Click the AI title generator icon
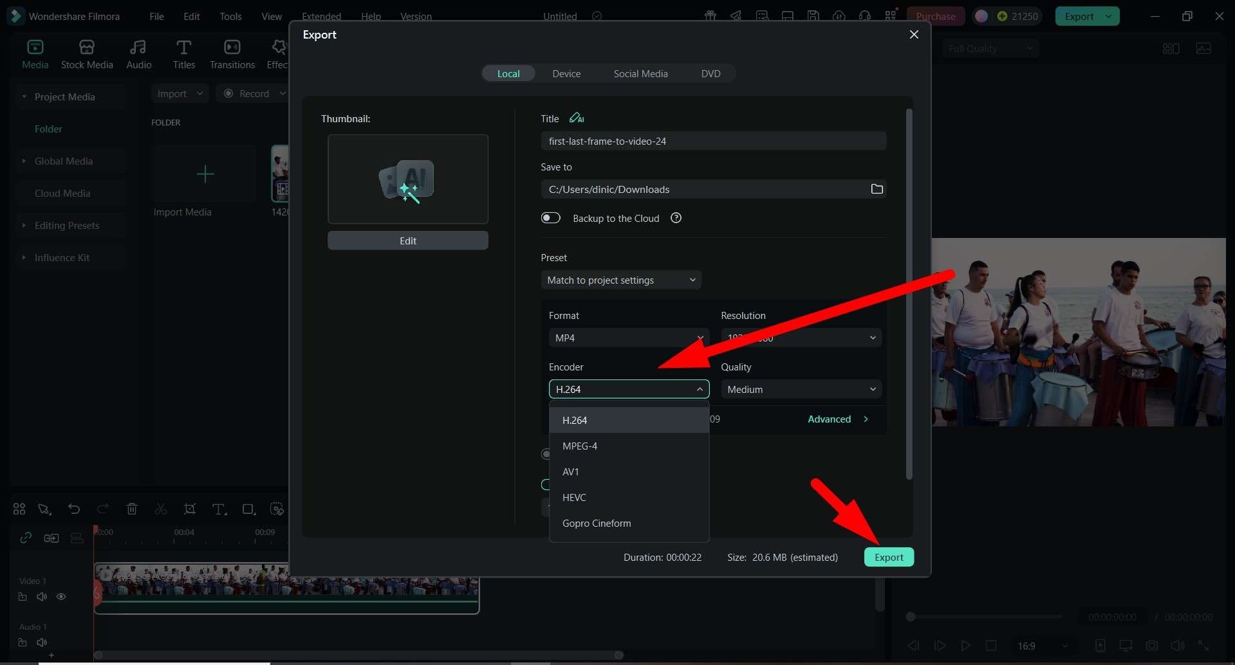1235x665 pixels. tap(577, 118)
